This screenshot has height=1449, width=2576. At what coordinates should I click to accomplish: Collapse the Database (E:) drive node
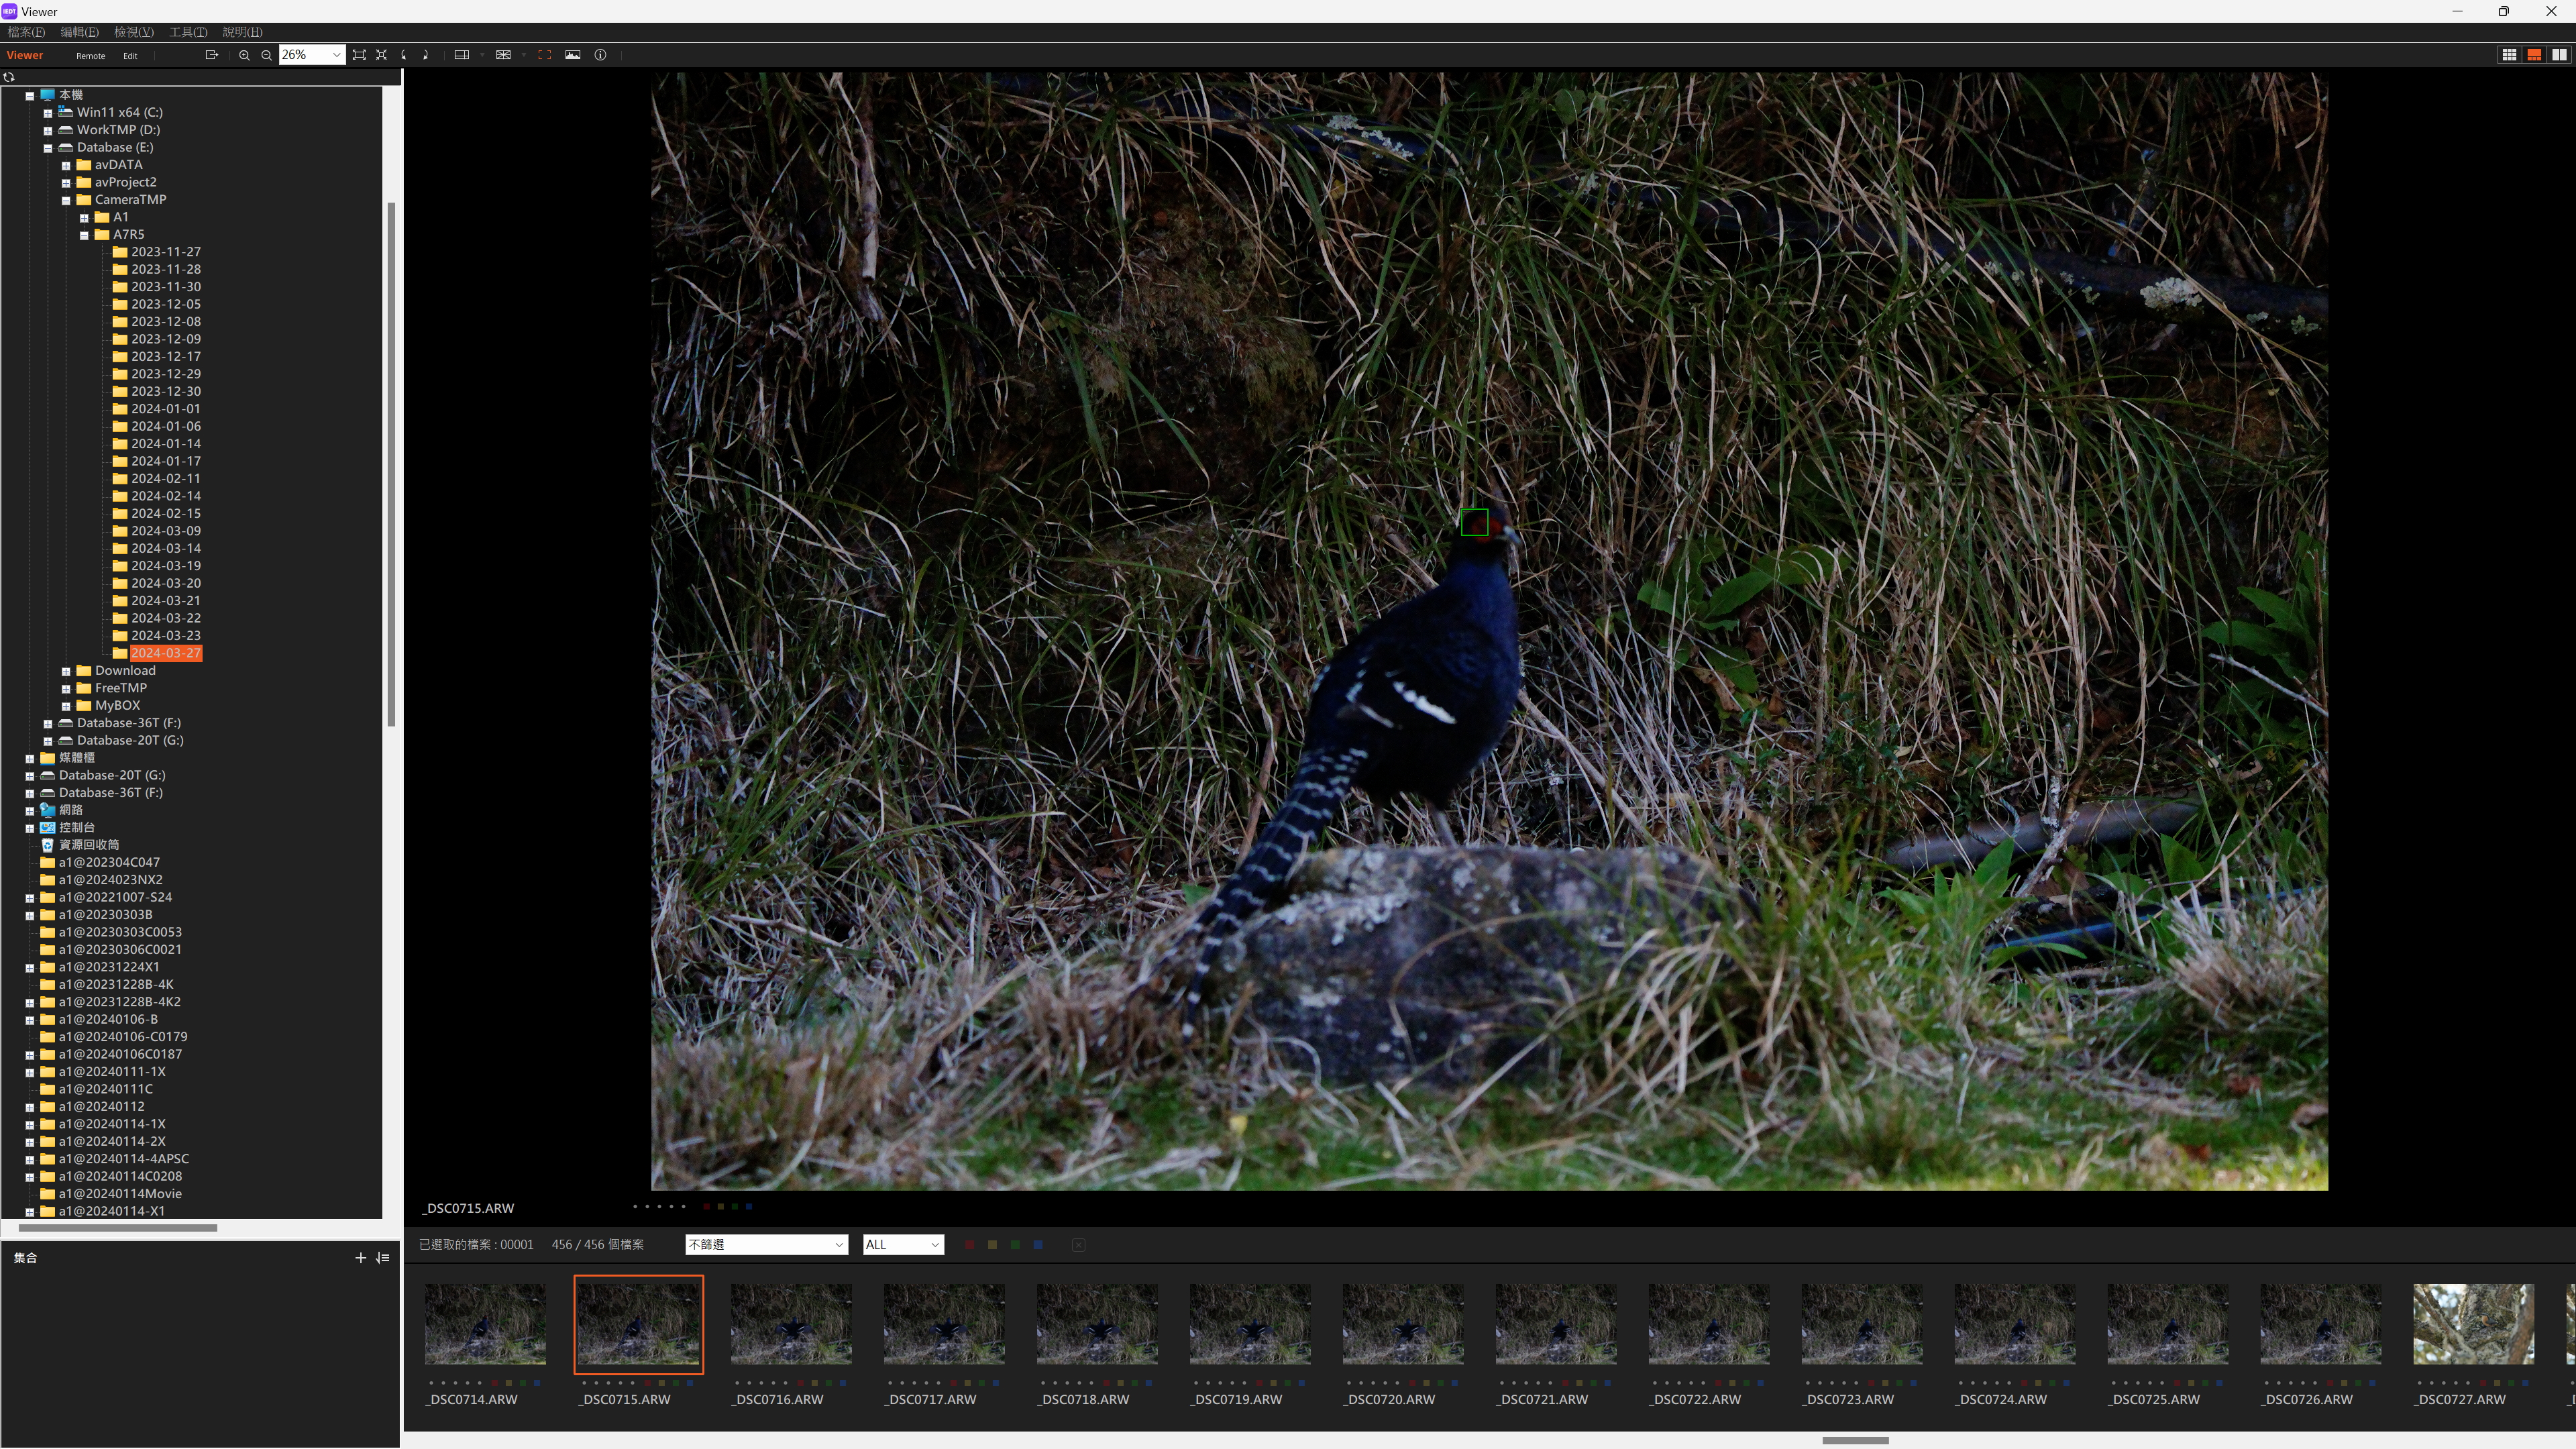click(48, 148)
